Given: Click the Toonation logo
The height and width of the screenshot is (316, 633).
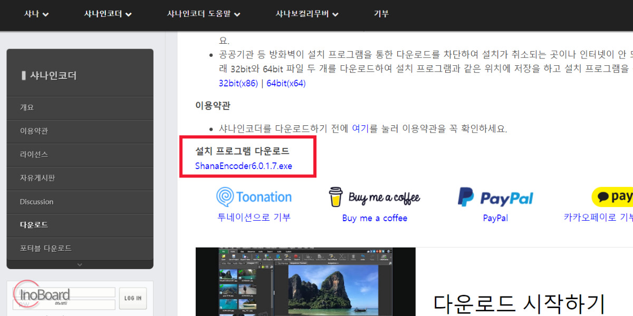Looking at the screenshot, I should coord(254,197).
